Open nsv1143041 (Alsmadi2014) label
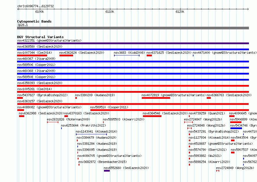Image resolution: width=257 pixels, height=182 pixels. (96, 131)
